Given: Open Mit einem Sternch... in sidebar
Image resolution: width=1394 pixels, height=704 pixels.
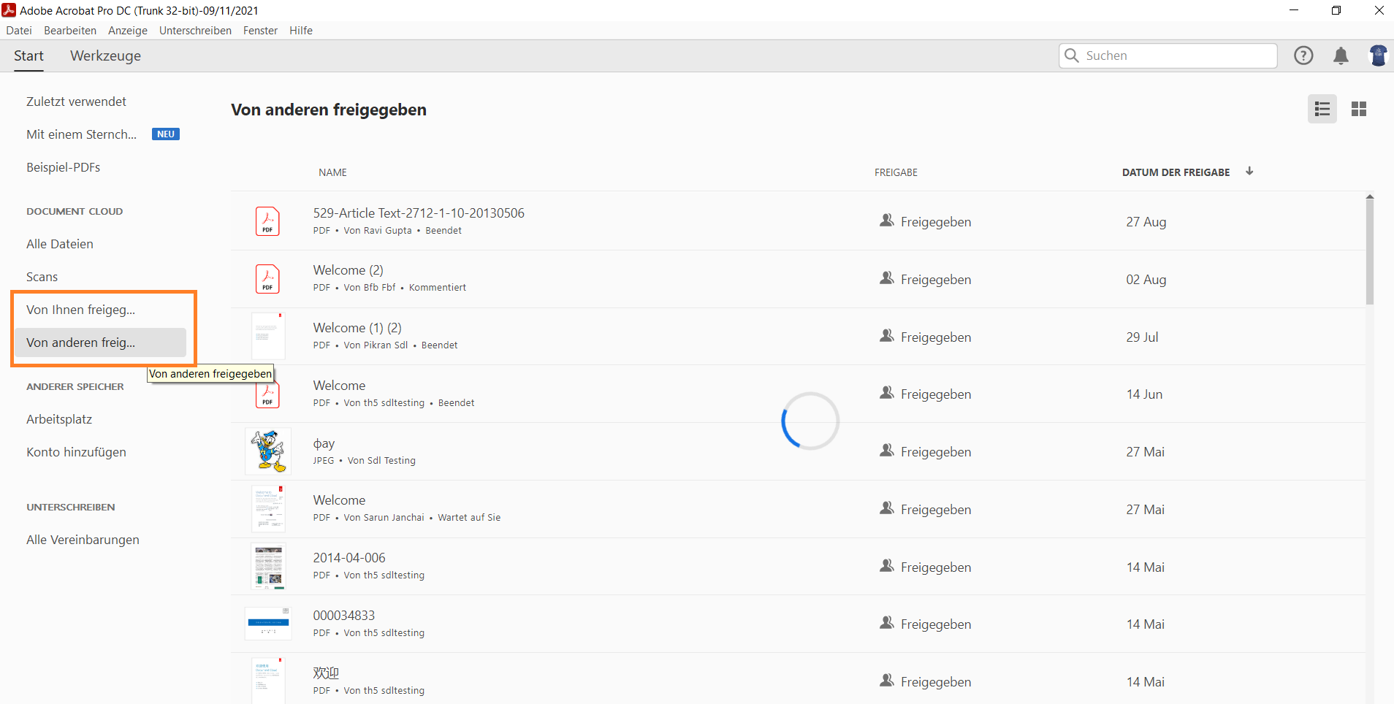Looking at the screenshot, I should (81, 134).
